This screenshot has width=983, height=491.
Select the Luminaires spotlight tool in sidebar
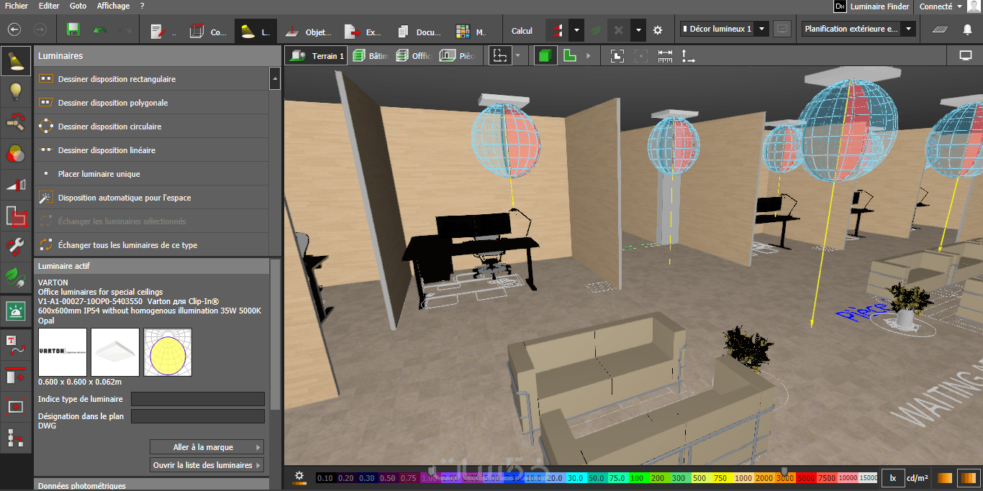coord(16,61)
